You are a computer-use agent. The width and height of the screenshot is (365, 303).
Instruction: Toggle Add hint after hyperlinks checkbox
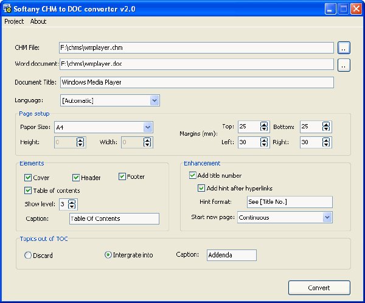pyautogui.click(x=201, y=188)
